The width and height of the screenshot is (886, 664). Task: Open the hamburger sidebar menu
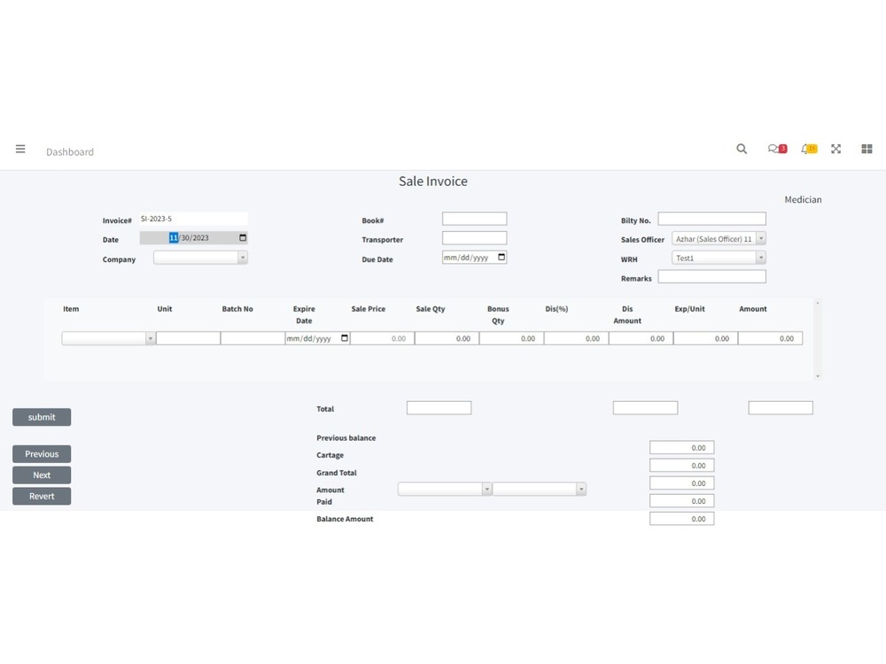point(20,149)
